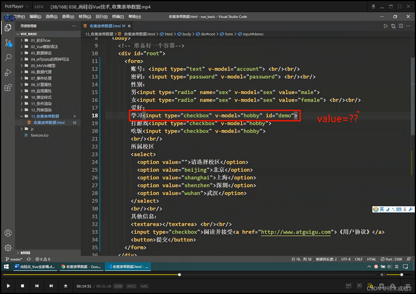Open the 终端(T) menu
Image resolution: width=416 pixels, height=294 pixels.
118,17
